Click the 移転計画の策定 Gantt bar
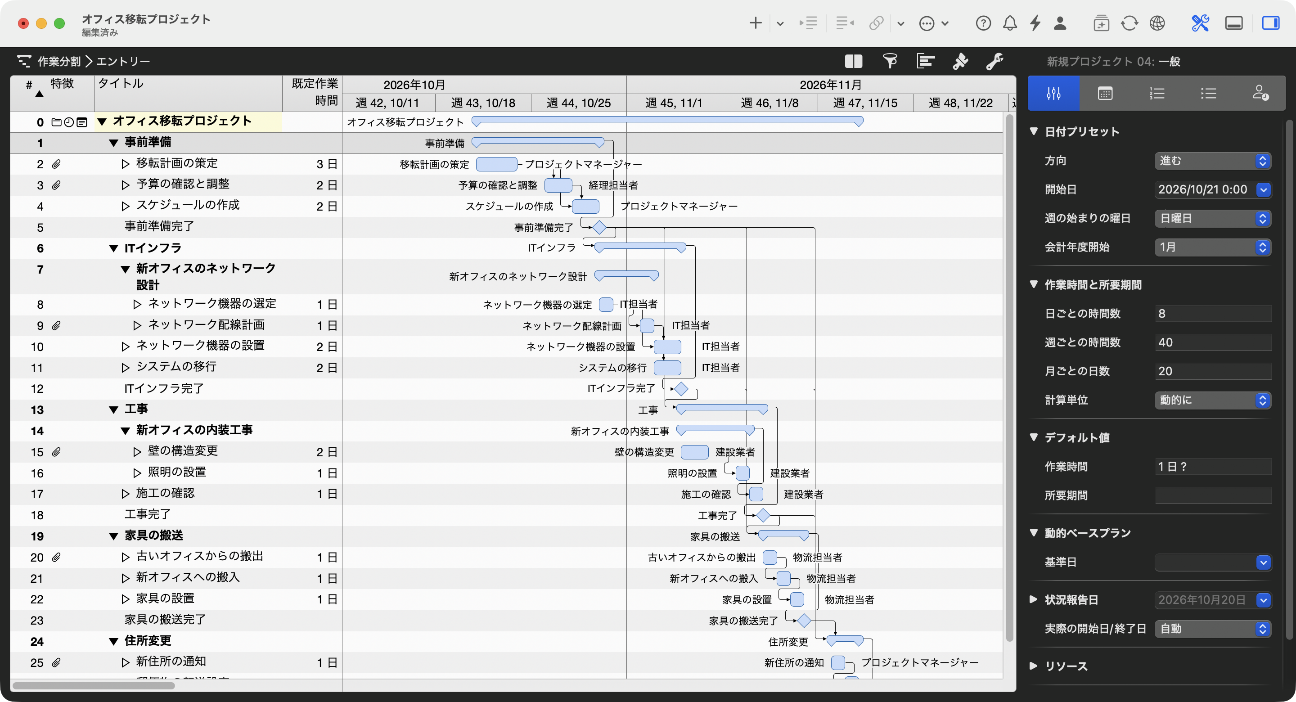Viewport: 1296px width, 702px height. coord(496,164)
